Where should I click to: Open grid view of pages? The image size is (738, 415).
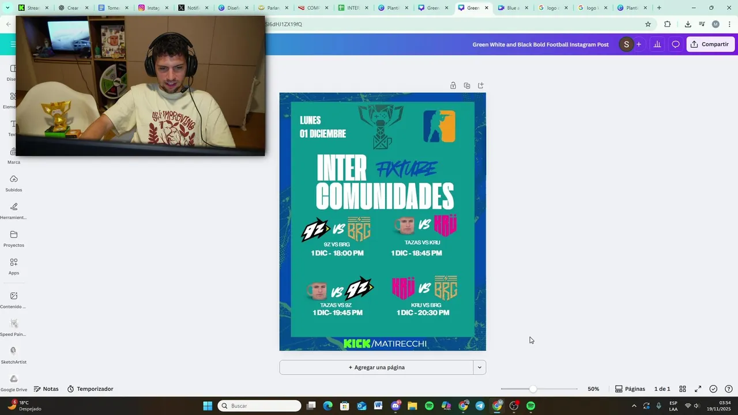(x=683, y=389)
